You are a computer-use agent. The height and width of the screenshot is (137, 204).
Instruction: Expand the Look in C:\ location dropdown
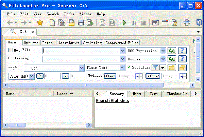point(81,67)
